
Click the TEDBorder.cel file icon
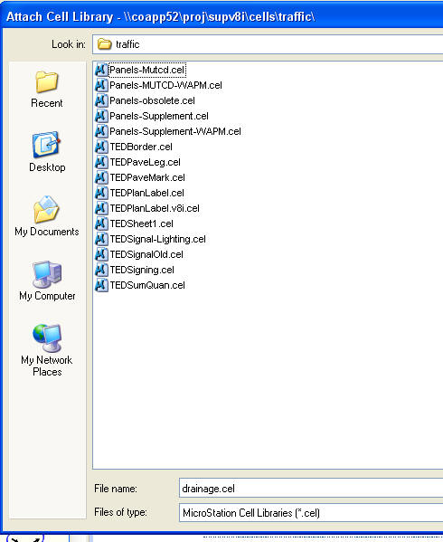click(101, 147)
